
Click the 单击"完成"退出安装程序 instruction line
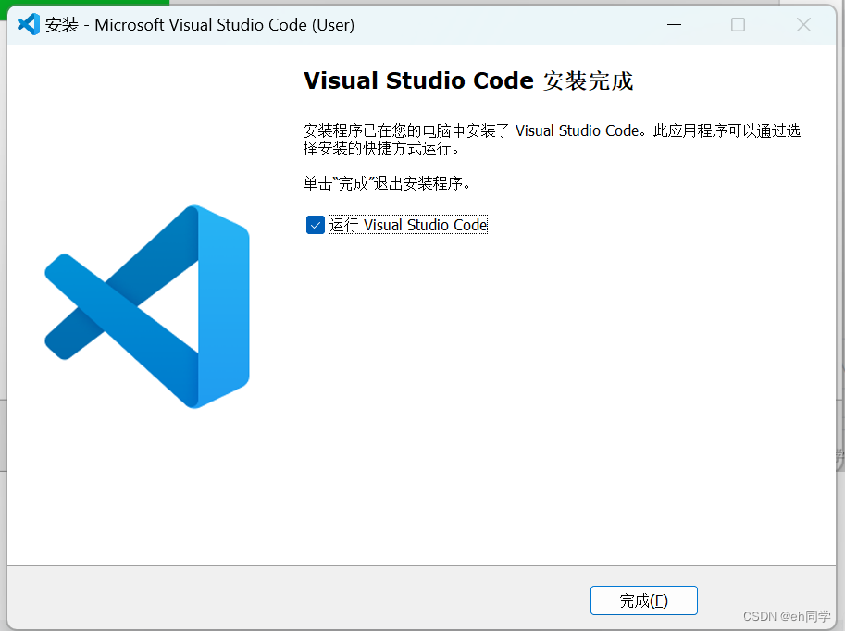pyautogui.click(x=386, y=184)
